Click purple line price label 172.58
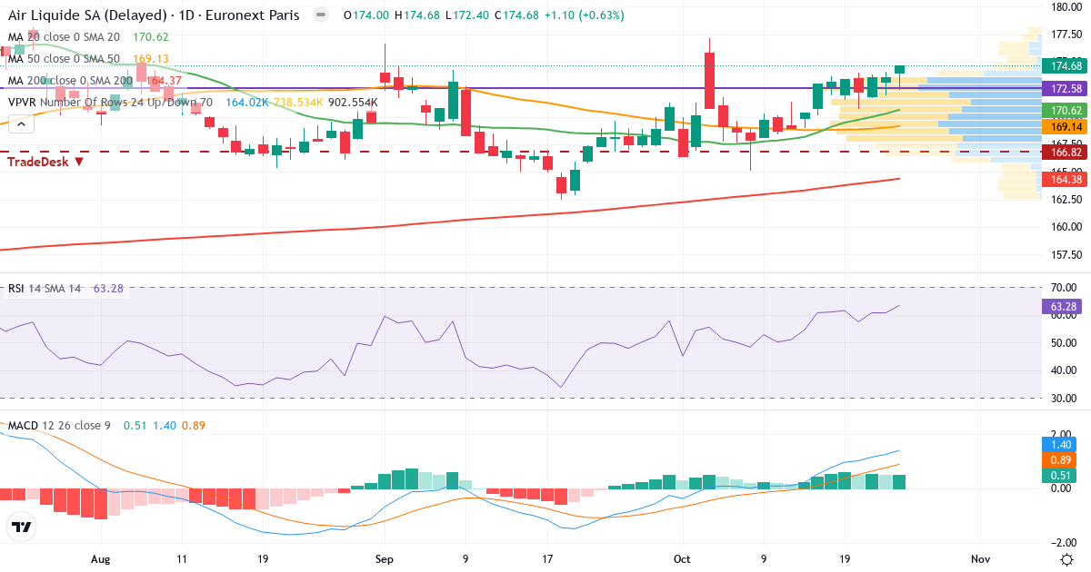Screen dimensions: 1091x572 coord(1066,88)
